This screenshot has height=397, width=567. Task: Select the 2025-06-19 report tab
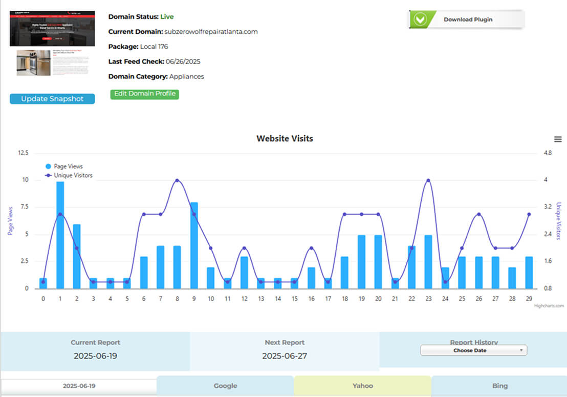point(79,386)
